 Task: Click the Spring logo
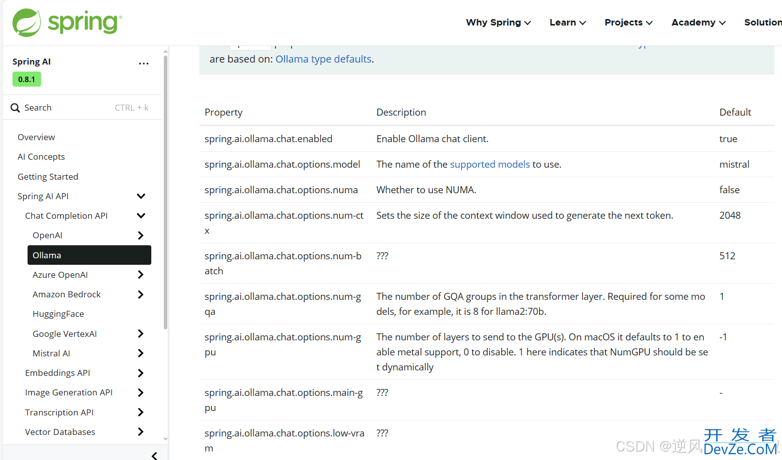[67, 23]
